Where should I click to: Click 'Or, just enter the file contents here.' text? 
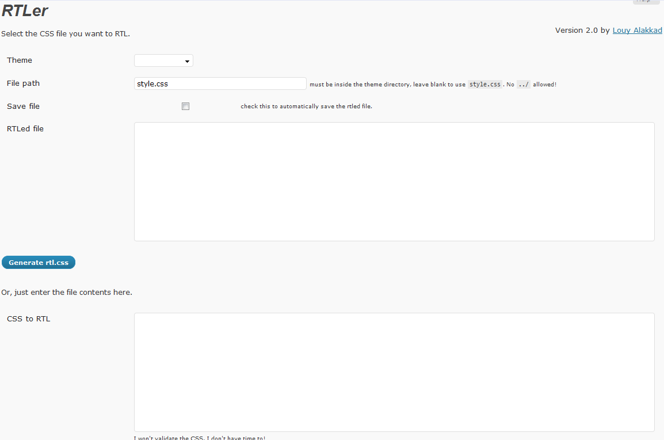point(67,293)
